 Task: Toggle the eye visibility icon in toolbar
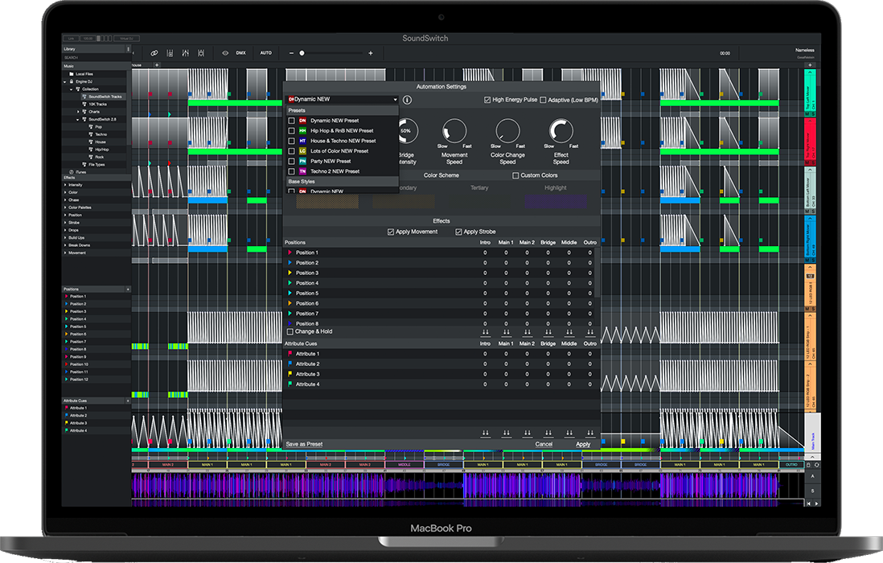click(224, 53)
